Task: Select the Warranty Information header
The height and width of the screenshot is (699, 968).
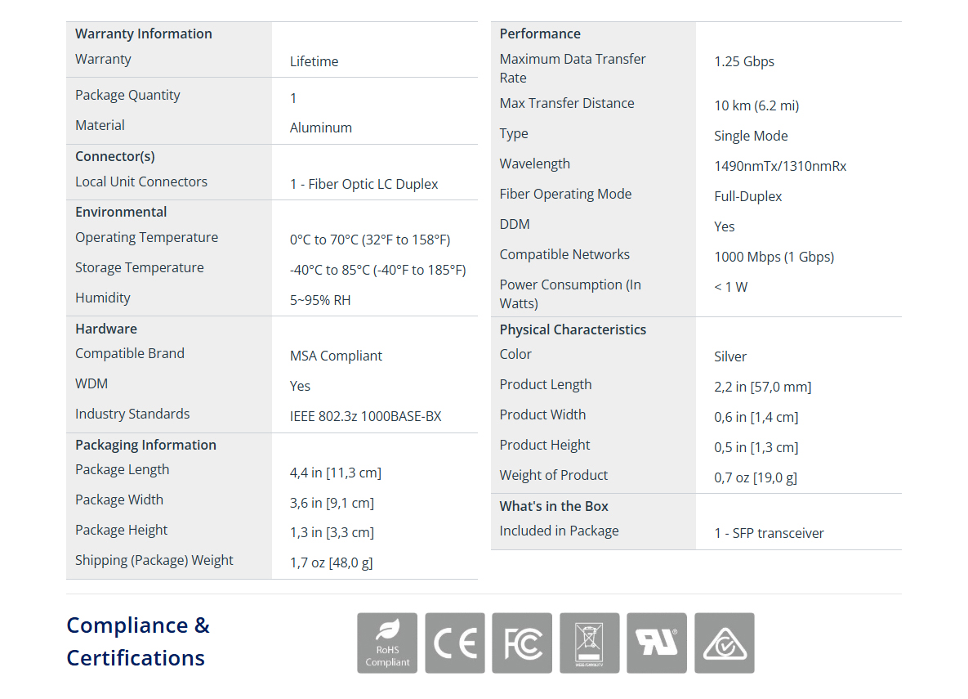Action: click(x=143, y=34)
